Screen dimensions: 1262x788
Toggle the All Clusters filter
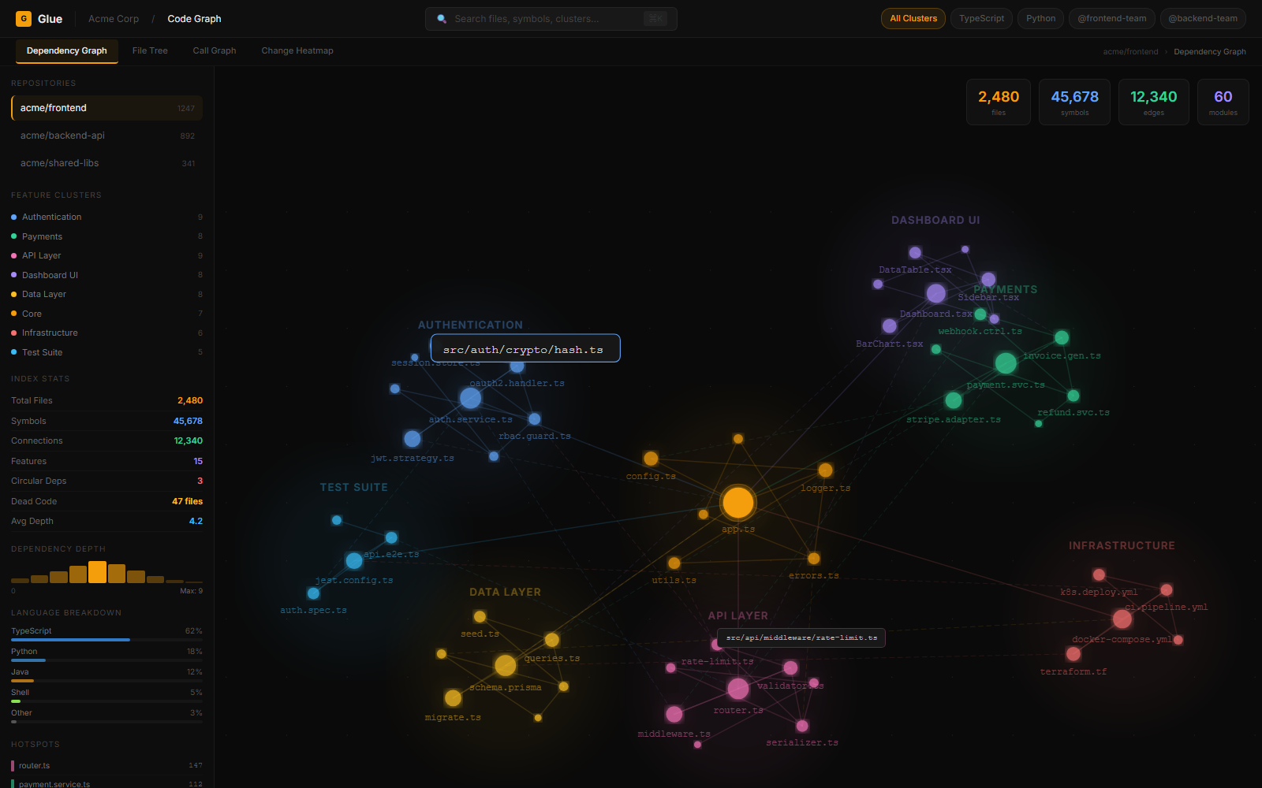click(913, 19)
